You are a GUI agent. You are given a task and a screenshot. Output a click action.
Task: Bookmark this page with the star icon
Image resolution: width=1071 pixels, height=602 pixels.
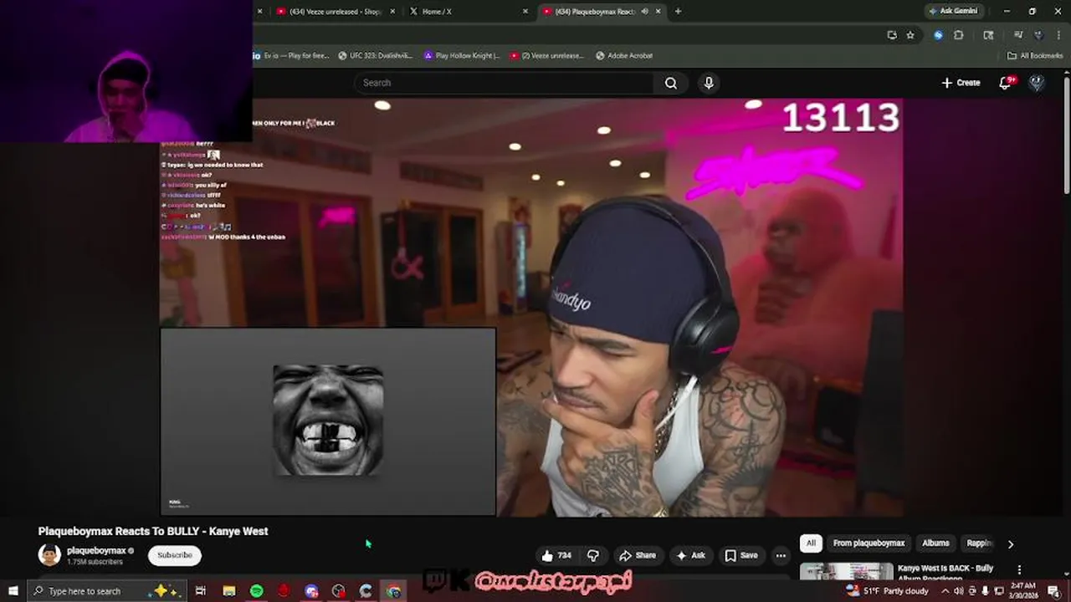[910, 35]
